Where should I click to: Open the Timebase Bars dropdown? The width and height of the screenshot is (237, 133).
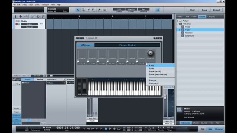point(143,9)
